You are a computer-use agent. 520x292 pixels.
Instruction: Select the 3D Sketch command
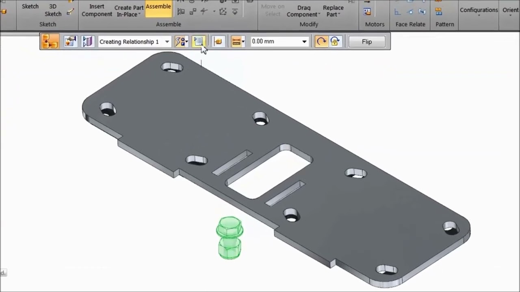tap(53, 10)
